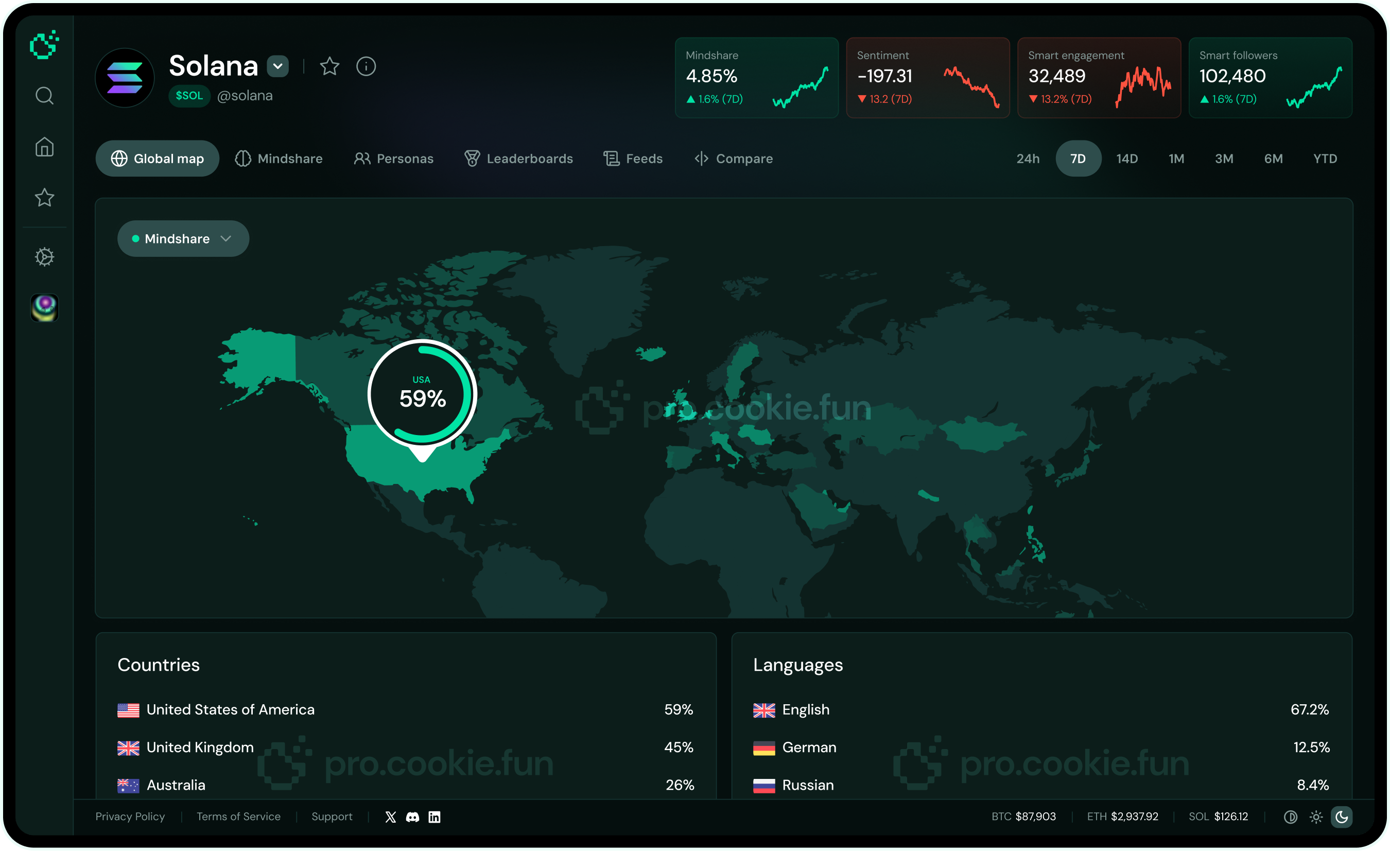Open the Discord icon in footer
1390x851 pixels.
click(x=412, y=817)
